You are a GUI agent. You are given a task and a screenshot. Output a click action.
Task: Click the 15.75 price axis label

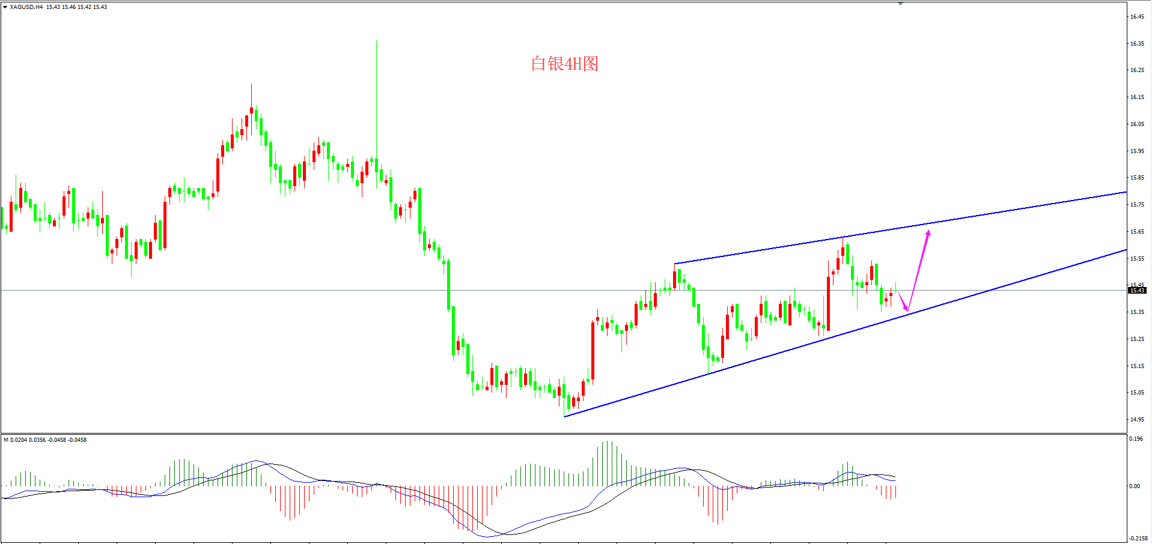tap(1137, 205)
